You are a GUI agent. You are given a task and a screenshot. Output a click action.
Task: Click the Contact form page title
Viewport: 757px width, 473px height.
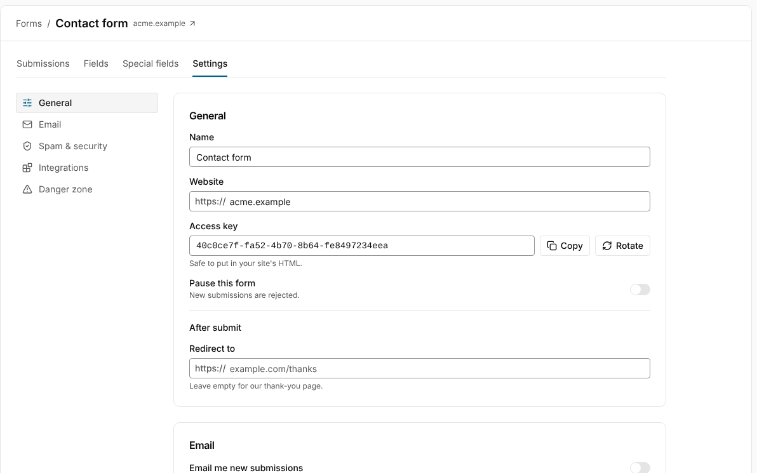pyautogui.click(x=91, y=23)
